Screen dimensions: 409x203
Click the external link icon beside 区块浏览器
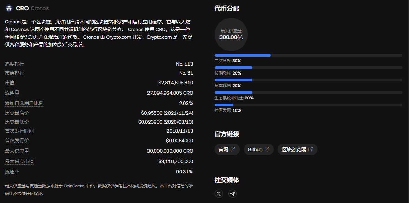pos(310,149)
